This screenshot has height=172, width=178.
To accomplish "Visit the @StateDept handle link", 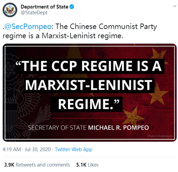I will pyautogui.click(x=34, y=13).
